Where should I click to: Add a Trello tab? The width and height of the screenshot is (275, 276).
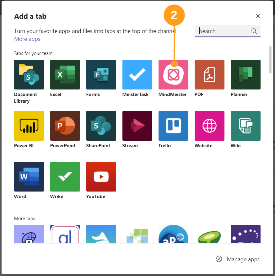pos(173,126)
